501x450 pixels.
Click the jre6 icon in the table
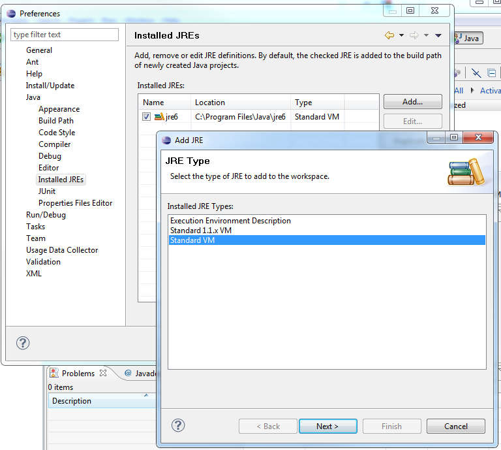click(x=159, y=117)
